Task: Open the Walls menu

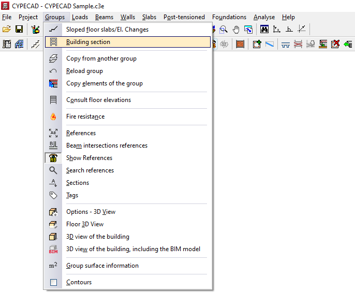Action: [x=128, y=17]
